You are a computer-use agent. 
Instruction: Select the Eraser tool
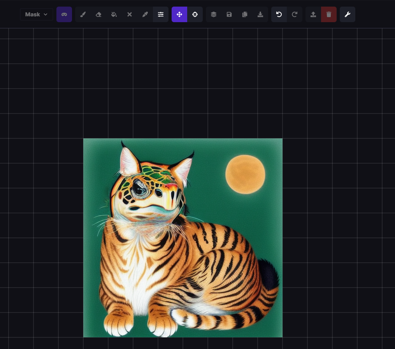click(x=98, y=14)
